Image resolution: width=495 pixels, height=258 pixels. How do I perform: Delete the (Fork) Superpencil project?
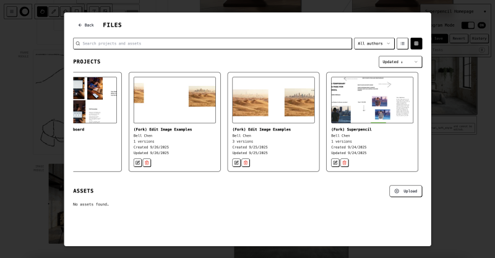coord(345,163)
